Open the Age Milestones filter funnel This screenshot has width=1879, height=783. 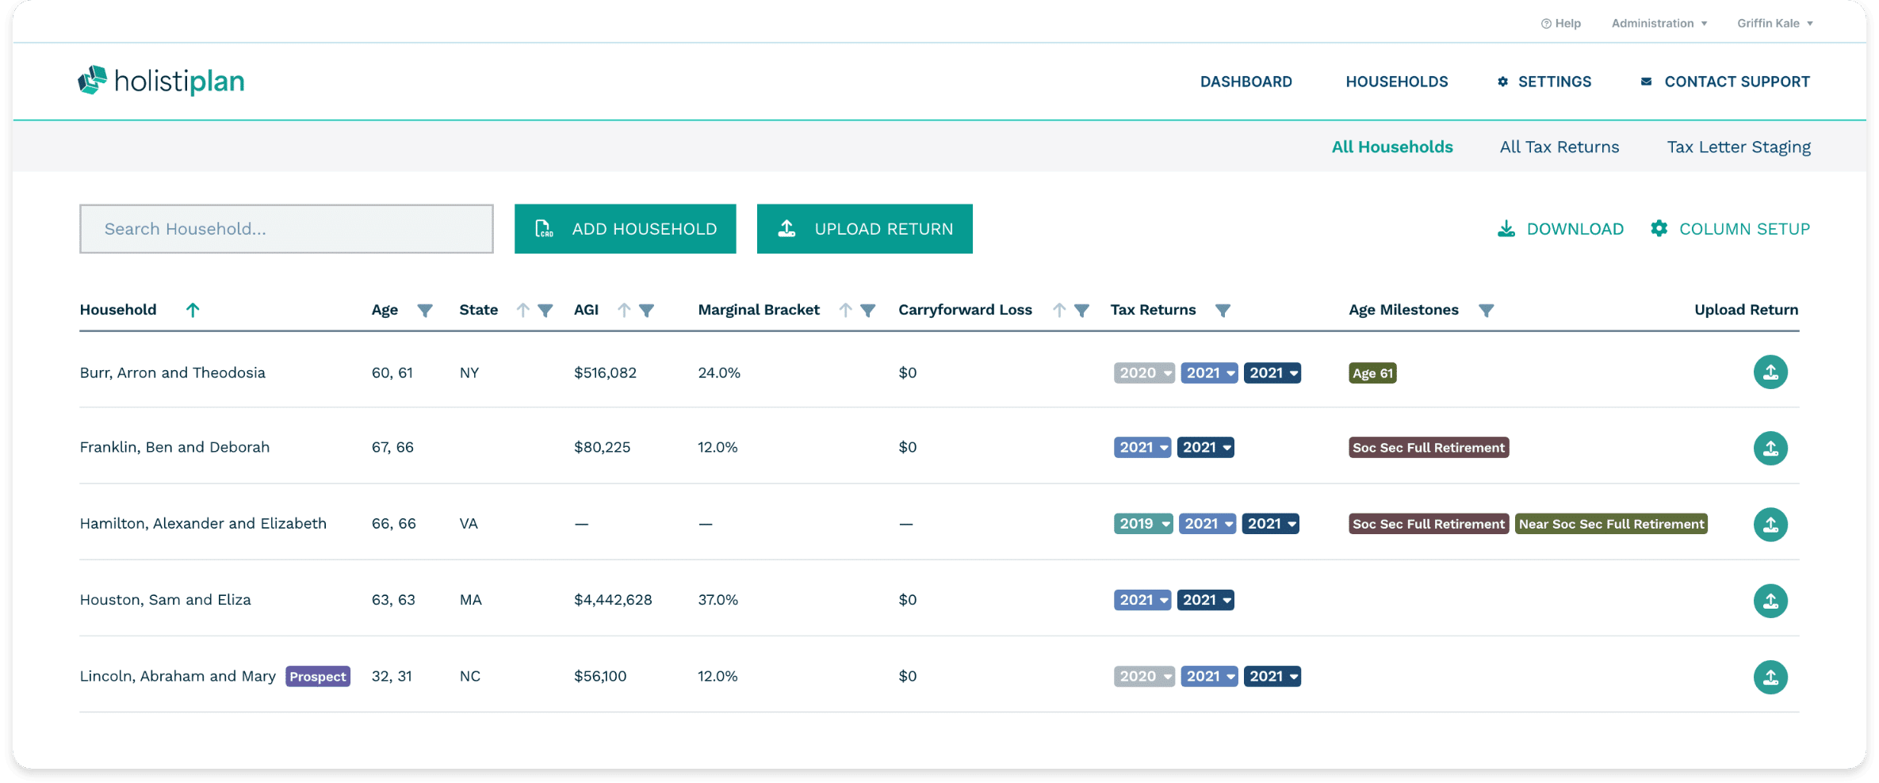[x=1486, y=311]
